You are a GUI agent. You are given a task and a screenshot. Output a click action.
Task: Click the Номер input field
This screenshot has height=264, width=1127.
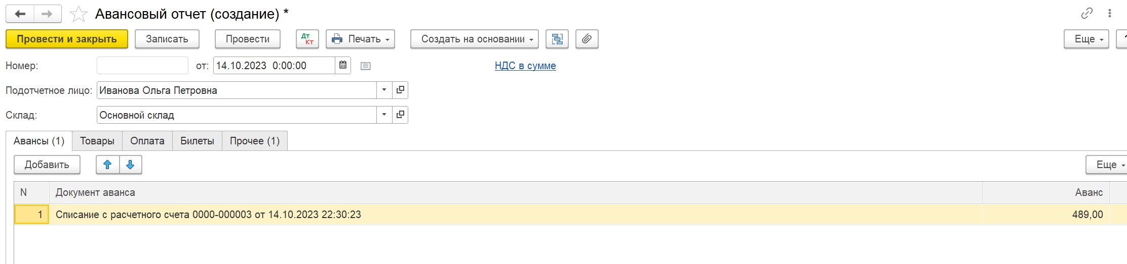(x=142, y=65)
